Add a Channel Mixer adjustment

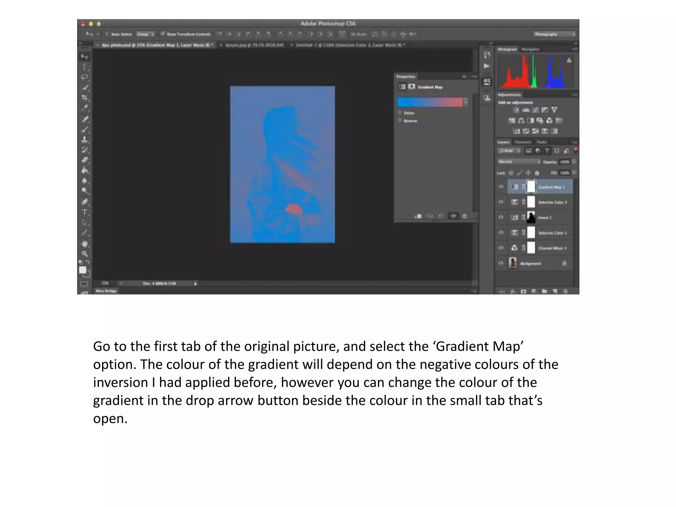tap(549, 120)
